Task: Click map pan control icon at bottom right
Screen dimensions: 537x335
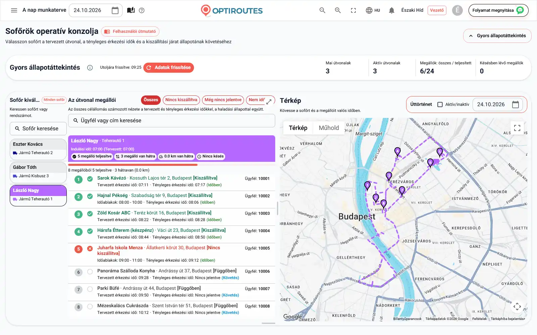Action: pos(517,306)
